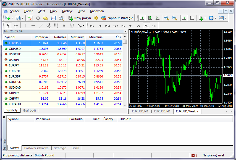The image size is (236, 160).
Task: Toggle chart auto scroll
Action: [184, 18]
